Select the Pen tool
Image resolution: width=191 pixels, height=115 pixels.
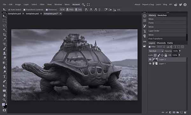[x=4, y=81]
